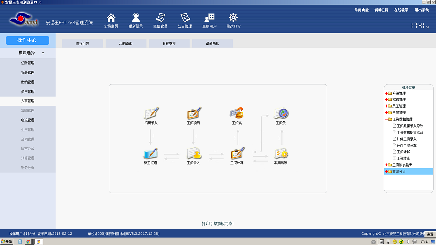Image resolution: width=436 pixels, height=245 pixels.
Task: Open the 员工报道 workflow icon
Action: pyautogui.click(x=151, y=153)
